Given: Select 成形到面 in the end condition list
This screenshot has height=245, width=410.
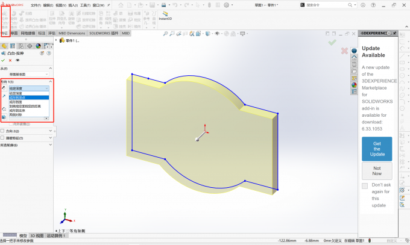Looking at the screenshot, I should click(x=29, y=102).
